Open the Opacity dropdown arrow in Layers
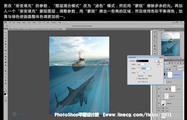This screenshot has width=187, height=120. [183, 66]
